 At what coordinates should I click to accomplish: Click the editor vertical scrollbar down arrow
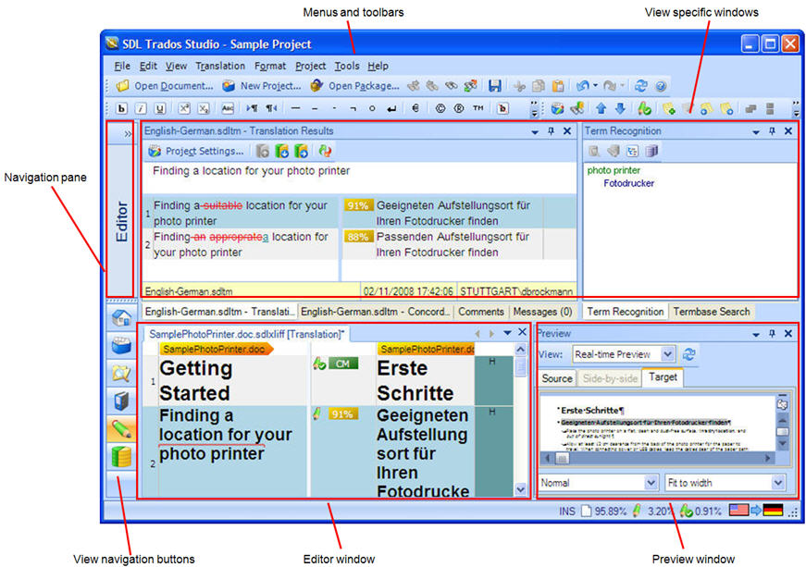tap(520, 489)
